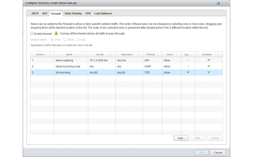The image size is (253, 157).
Task: Click the blue help icon in title bar
Action: pos(218,3)
